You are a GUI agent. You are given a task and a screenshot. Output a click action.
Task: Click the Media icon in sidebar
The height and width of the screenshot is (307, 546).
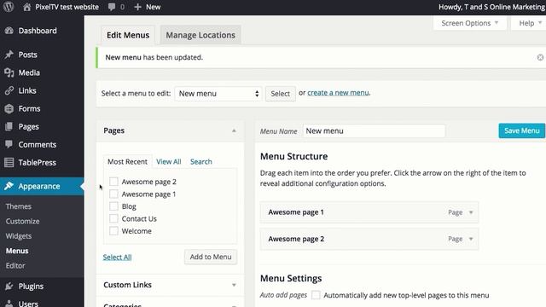click(9, 72)
